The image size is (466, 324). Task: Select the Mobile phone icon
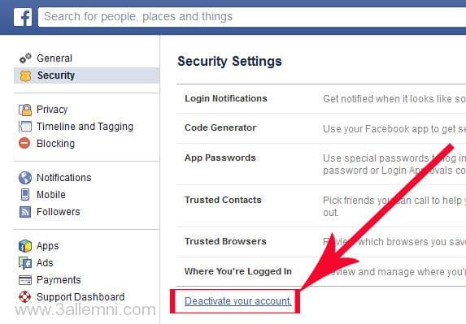[25, 195]
